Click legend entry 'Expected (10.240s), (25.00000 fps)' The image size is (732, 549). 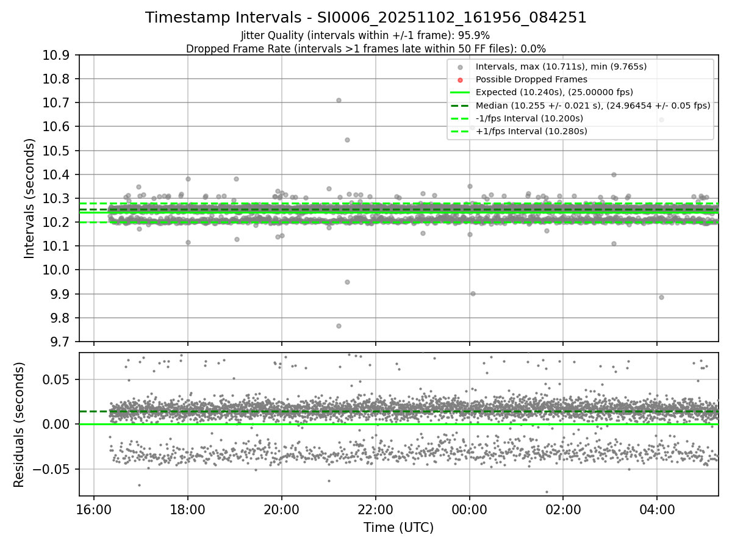(x=554, y=92)
